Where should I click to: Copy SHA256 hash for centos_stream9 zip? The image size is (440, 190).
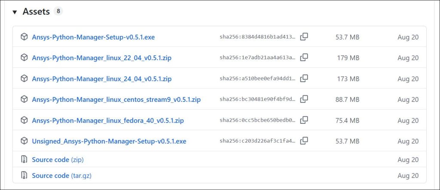coord(304,99)
